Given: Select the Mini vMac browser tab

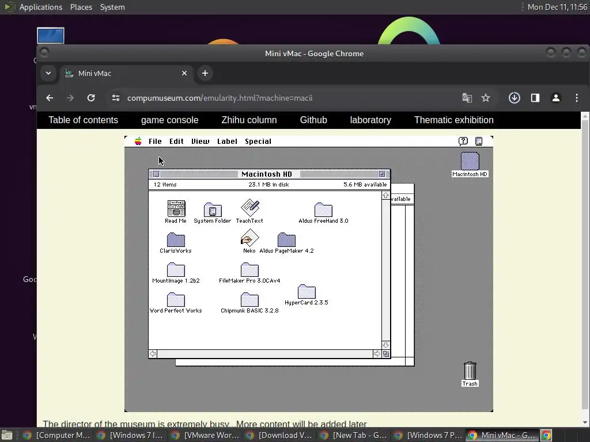Looking at the screenshot, I should (x=127, y=73).
